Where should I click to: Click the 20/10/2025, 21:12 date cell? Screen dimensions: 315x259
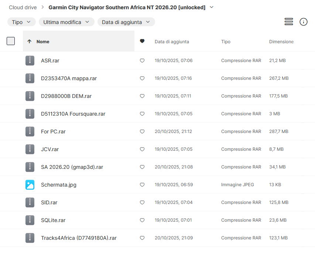(x=173, y=132)
